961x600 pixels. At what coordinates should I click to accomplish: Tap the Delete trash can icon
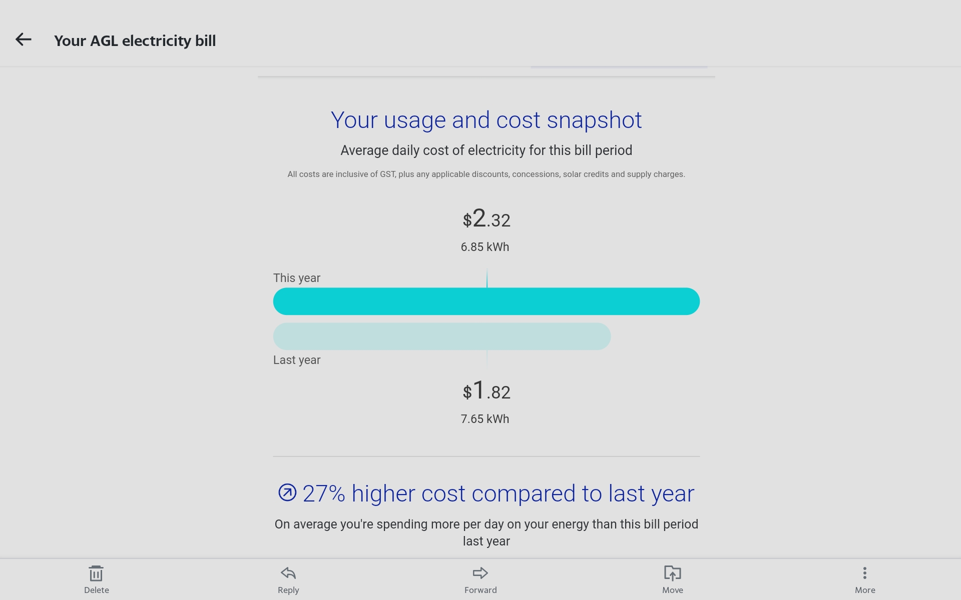96,573
